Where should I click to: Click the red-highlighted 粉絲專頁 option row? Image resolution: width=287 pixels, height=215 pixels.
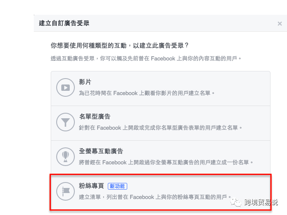pos(161,192)
